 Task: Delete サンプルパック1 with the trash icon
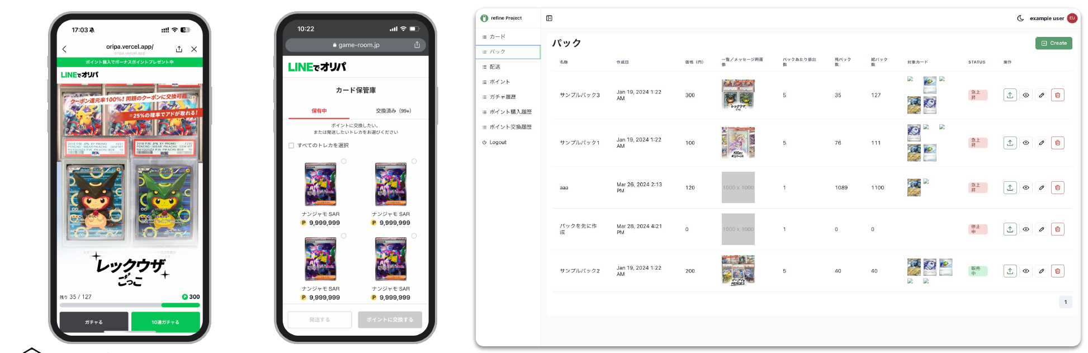coord(1057,143)
